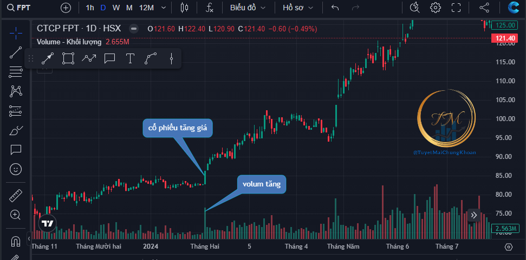The image size is (526, 260).
Task: Select the crosshair cursor tool
Action: (x=16, y=32)
